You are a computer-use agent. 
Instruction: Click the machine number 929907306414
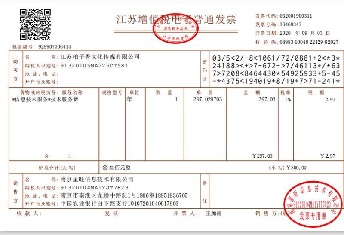click(x=55, y=46)
